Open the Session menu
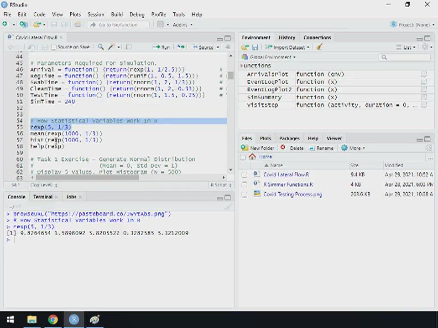 pos(95,14)
